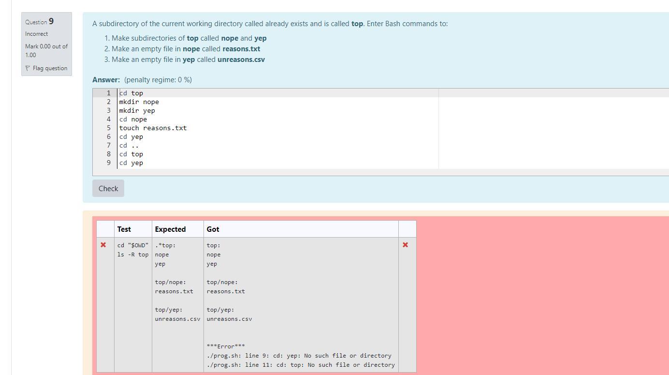Click the red X left of the failed test
This screenshot has width=669, height=375.
(x=103, y=245)
